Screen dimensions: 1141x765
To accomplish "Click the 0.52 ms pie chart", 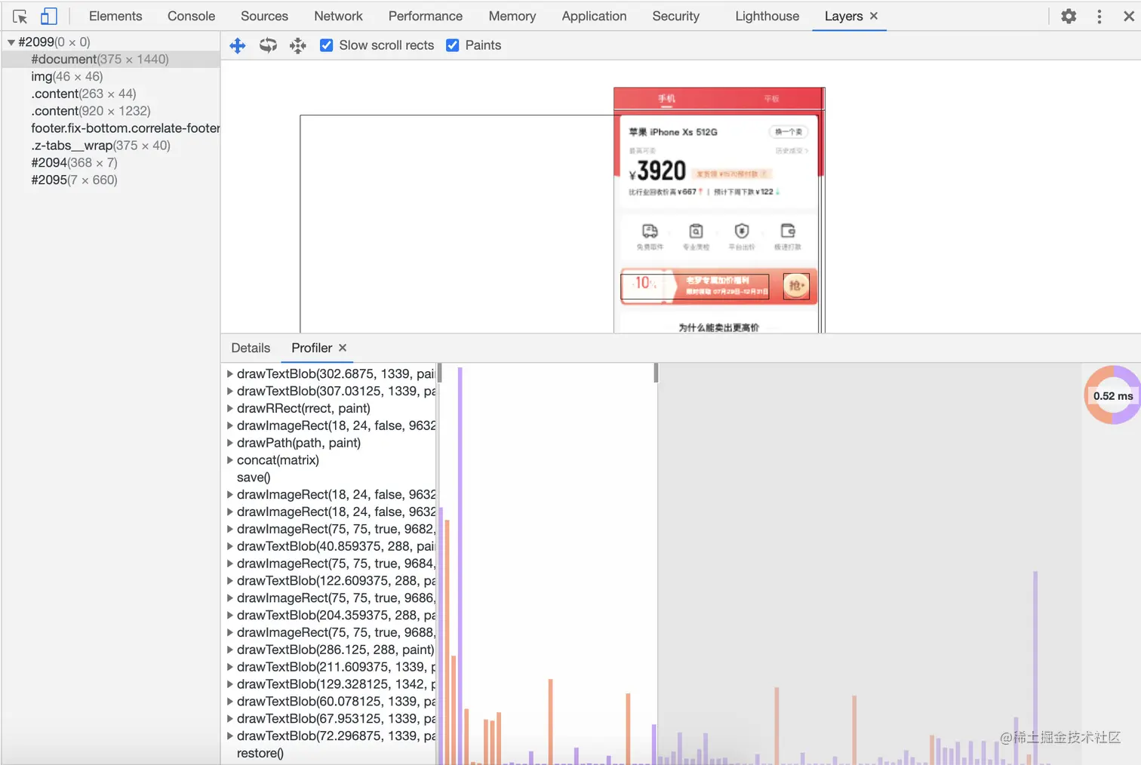I will click(1113, 395).
